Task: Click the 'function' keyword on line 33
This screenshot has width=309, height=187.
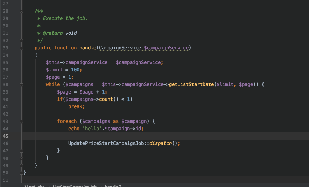Action: click(65, 48)
